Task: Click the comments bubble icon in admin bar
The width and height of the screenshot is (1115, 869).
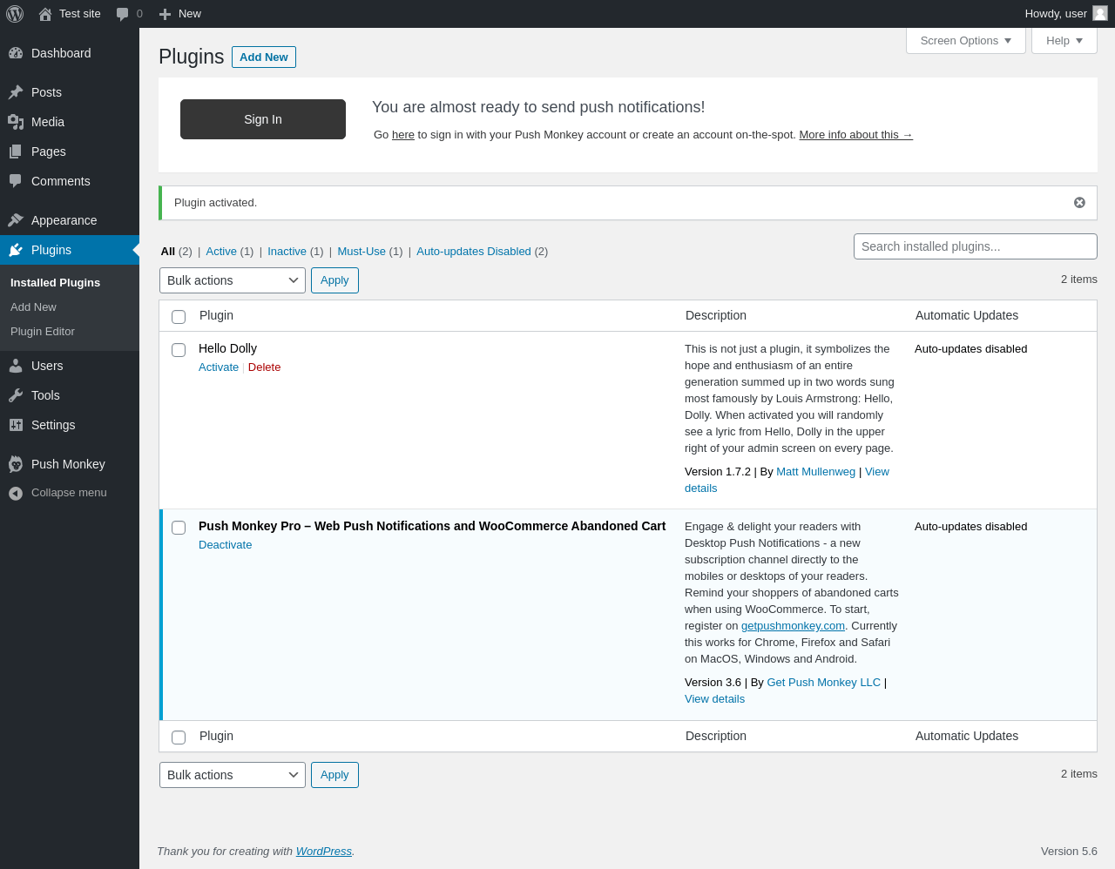Action: tap(123, 14)
